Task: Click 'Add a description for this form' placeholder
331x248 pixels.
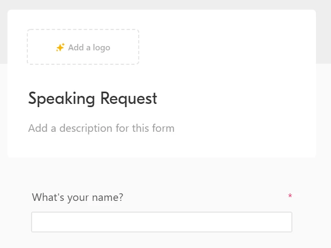Action: pyautogui.click(x=101, y=128)
